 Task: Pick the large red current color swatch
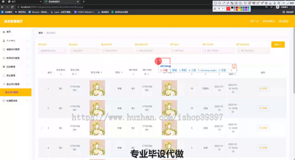tap(228, 9)
